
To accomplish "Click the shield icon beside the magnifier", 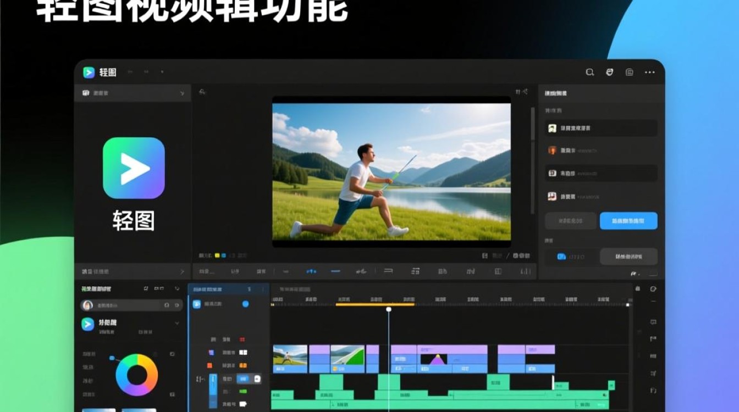I will coord(609,72).
